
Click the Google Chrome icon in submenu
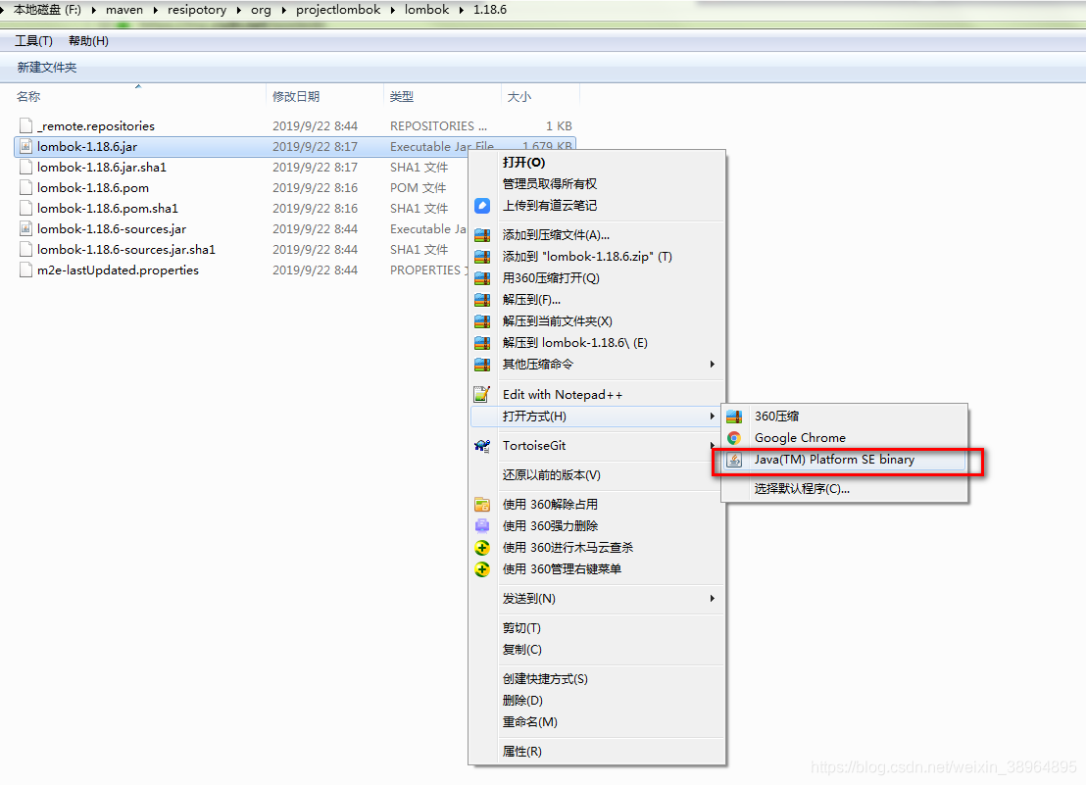click(x=735, y=438)
